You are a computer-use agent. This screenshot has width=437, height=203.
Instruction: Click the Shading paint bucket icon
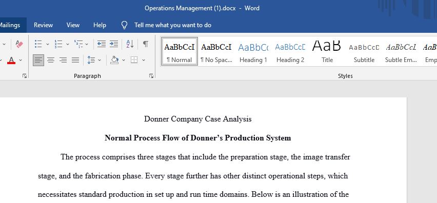[x=114, y=60]
